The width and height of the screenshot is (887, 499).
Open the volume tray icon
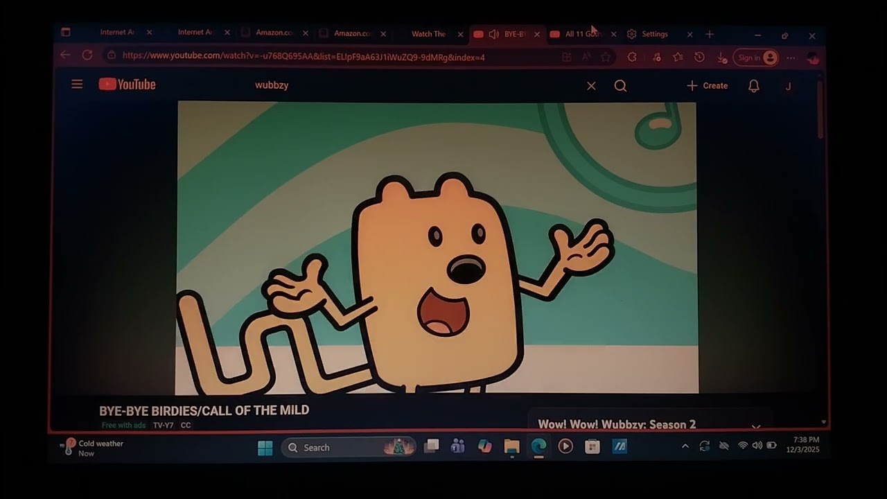point(757,446)
